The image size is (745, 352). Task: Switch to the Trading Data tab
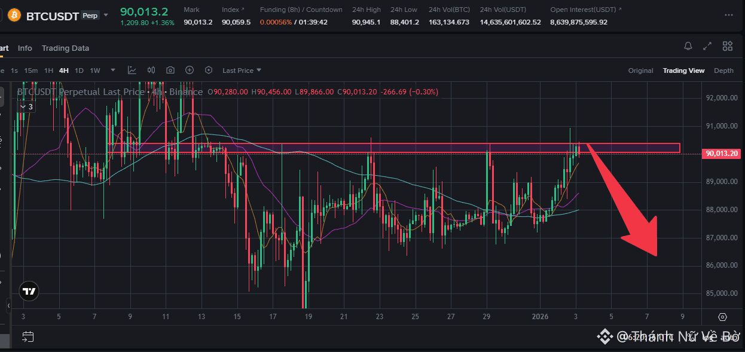pyautogui.click(x=65, y=48)
